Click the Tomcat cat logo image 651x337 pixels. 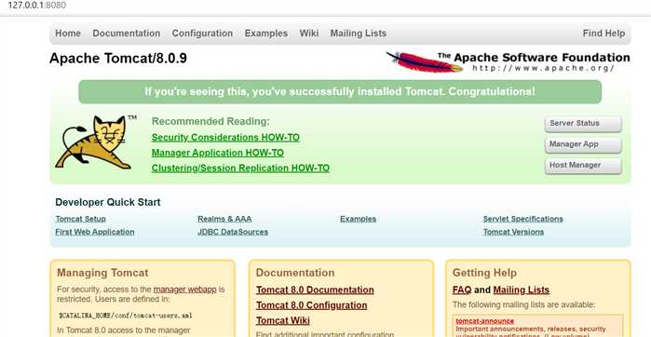tap(96, 142)
